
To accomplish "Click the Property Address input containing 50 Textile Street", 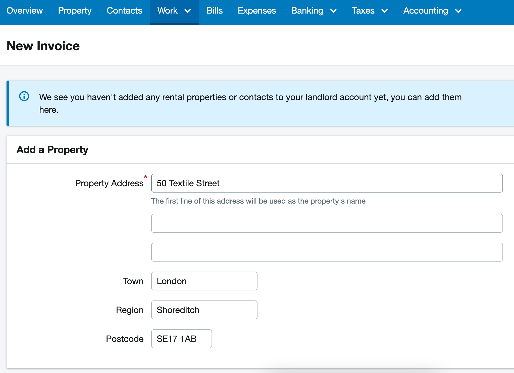I will tap(327, 183).
